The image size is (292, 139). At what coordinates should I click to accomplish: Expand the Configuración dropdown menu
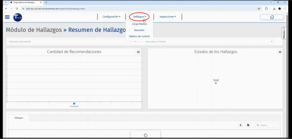111,17
